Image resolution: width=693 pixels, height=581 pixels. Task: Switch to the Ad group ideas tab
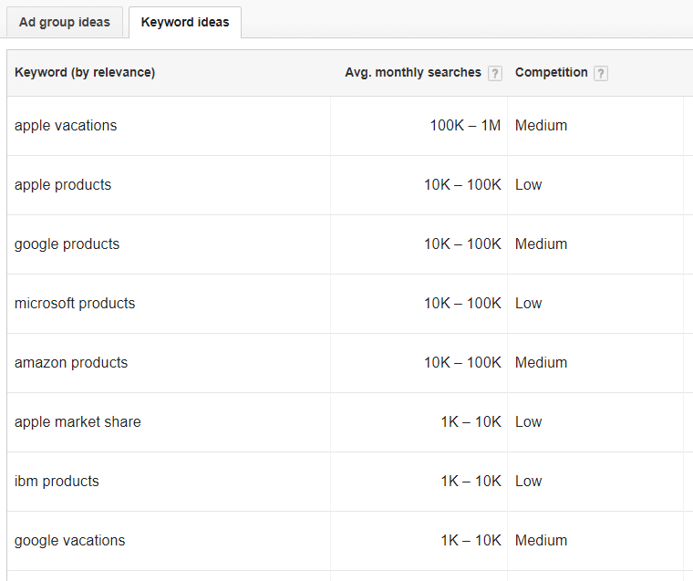[65, 22]
